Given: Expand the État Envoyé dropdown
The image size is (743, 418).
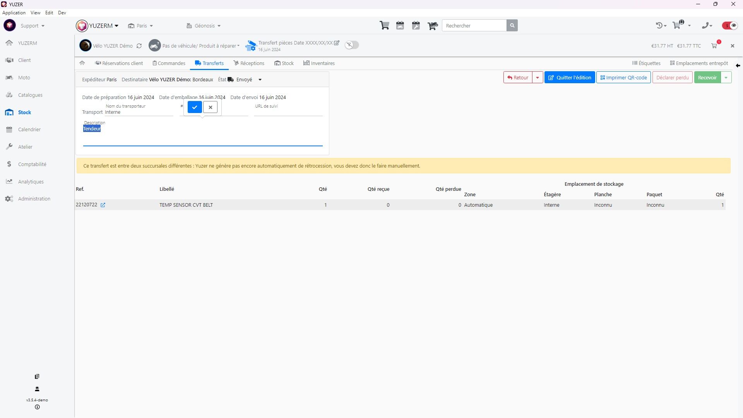Looking at the screenshot, I should click(x=260, y=80).
